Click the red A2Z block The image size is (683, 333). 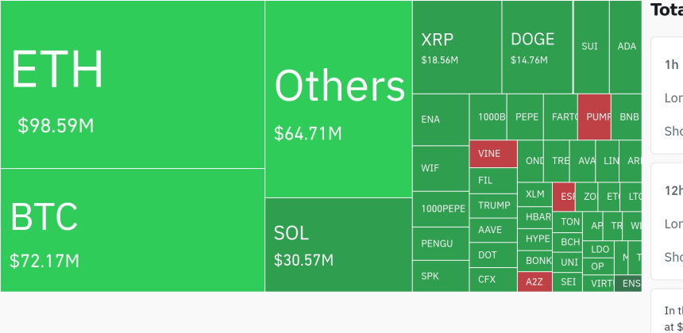coord(534,281)
